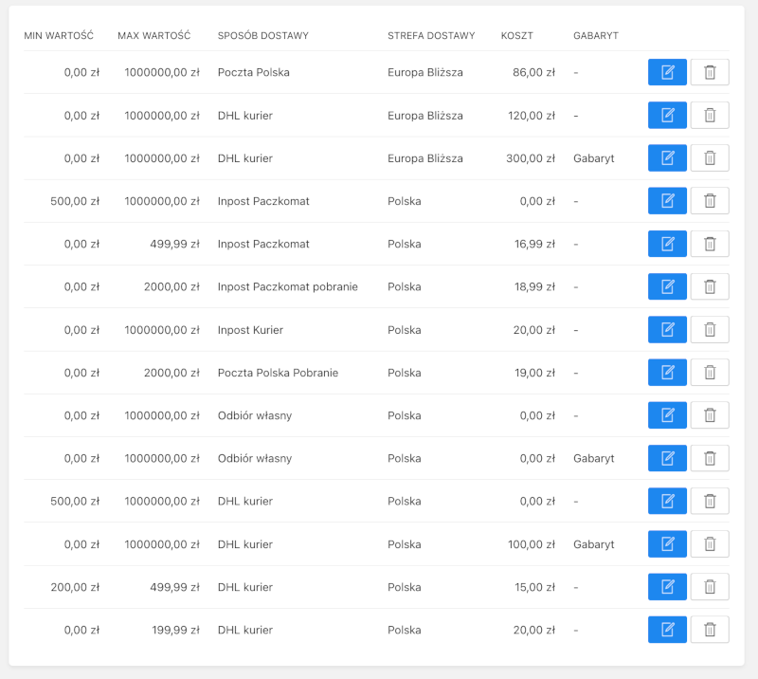Edit the Inpost Kurier delivery row
Screen dimensions: 758x679
point(667,330)
